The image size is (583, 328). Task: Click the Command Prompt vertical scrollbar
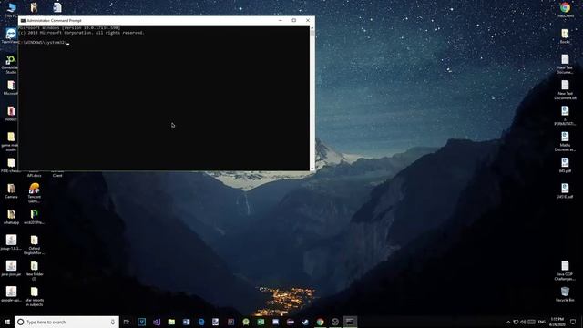point(312,97)
